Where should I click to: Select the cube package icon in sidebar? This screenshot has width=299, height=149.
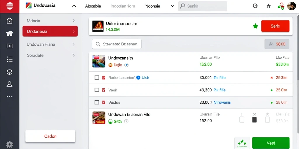(10, 72)
